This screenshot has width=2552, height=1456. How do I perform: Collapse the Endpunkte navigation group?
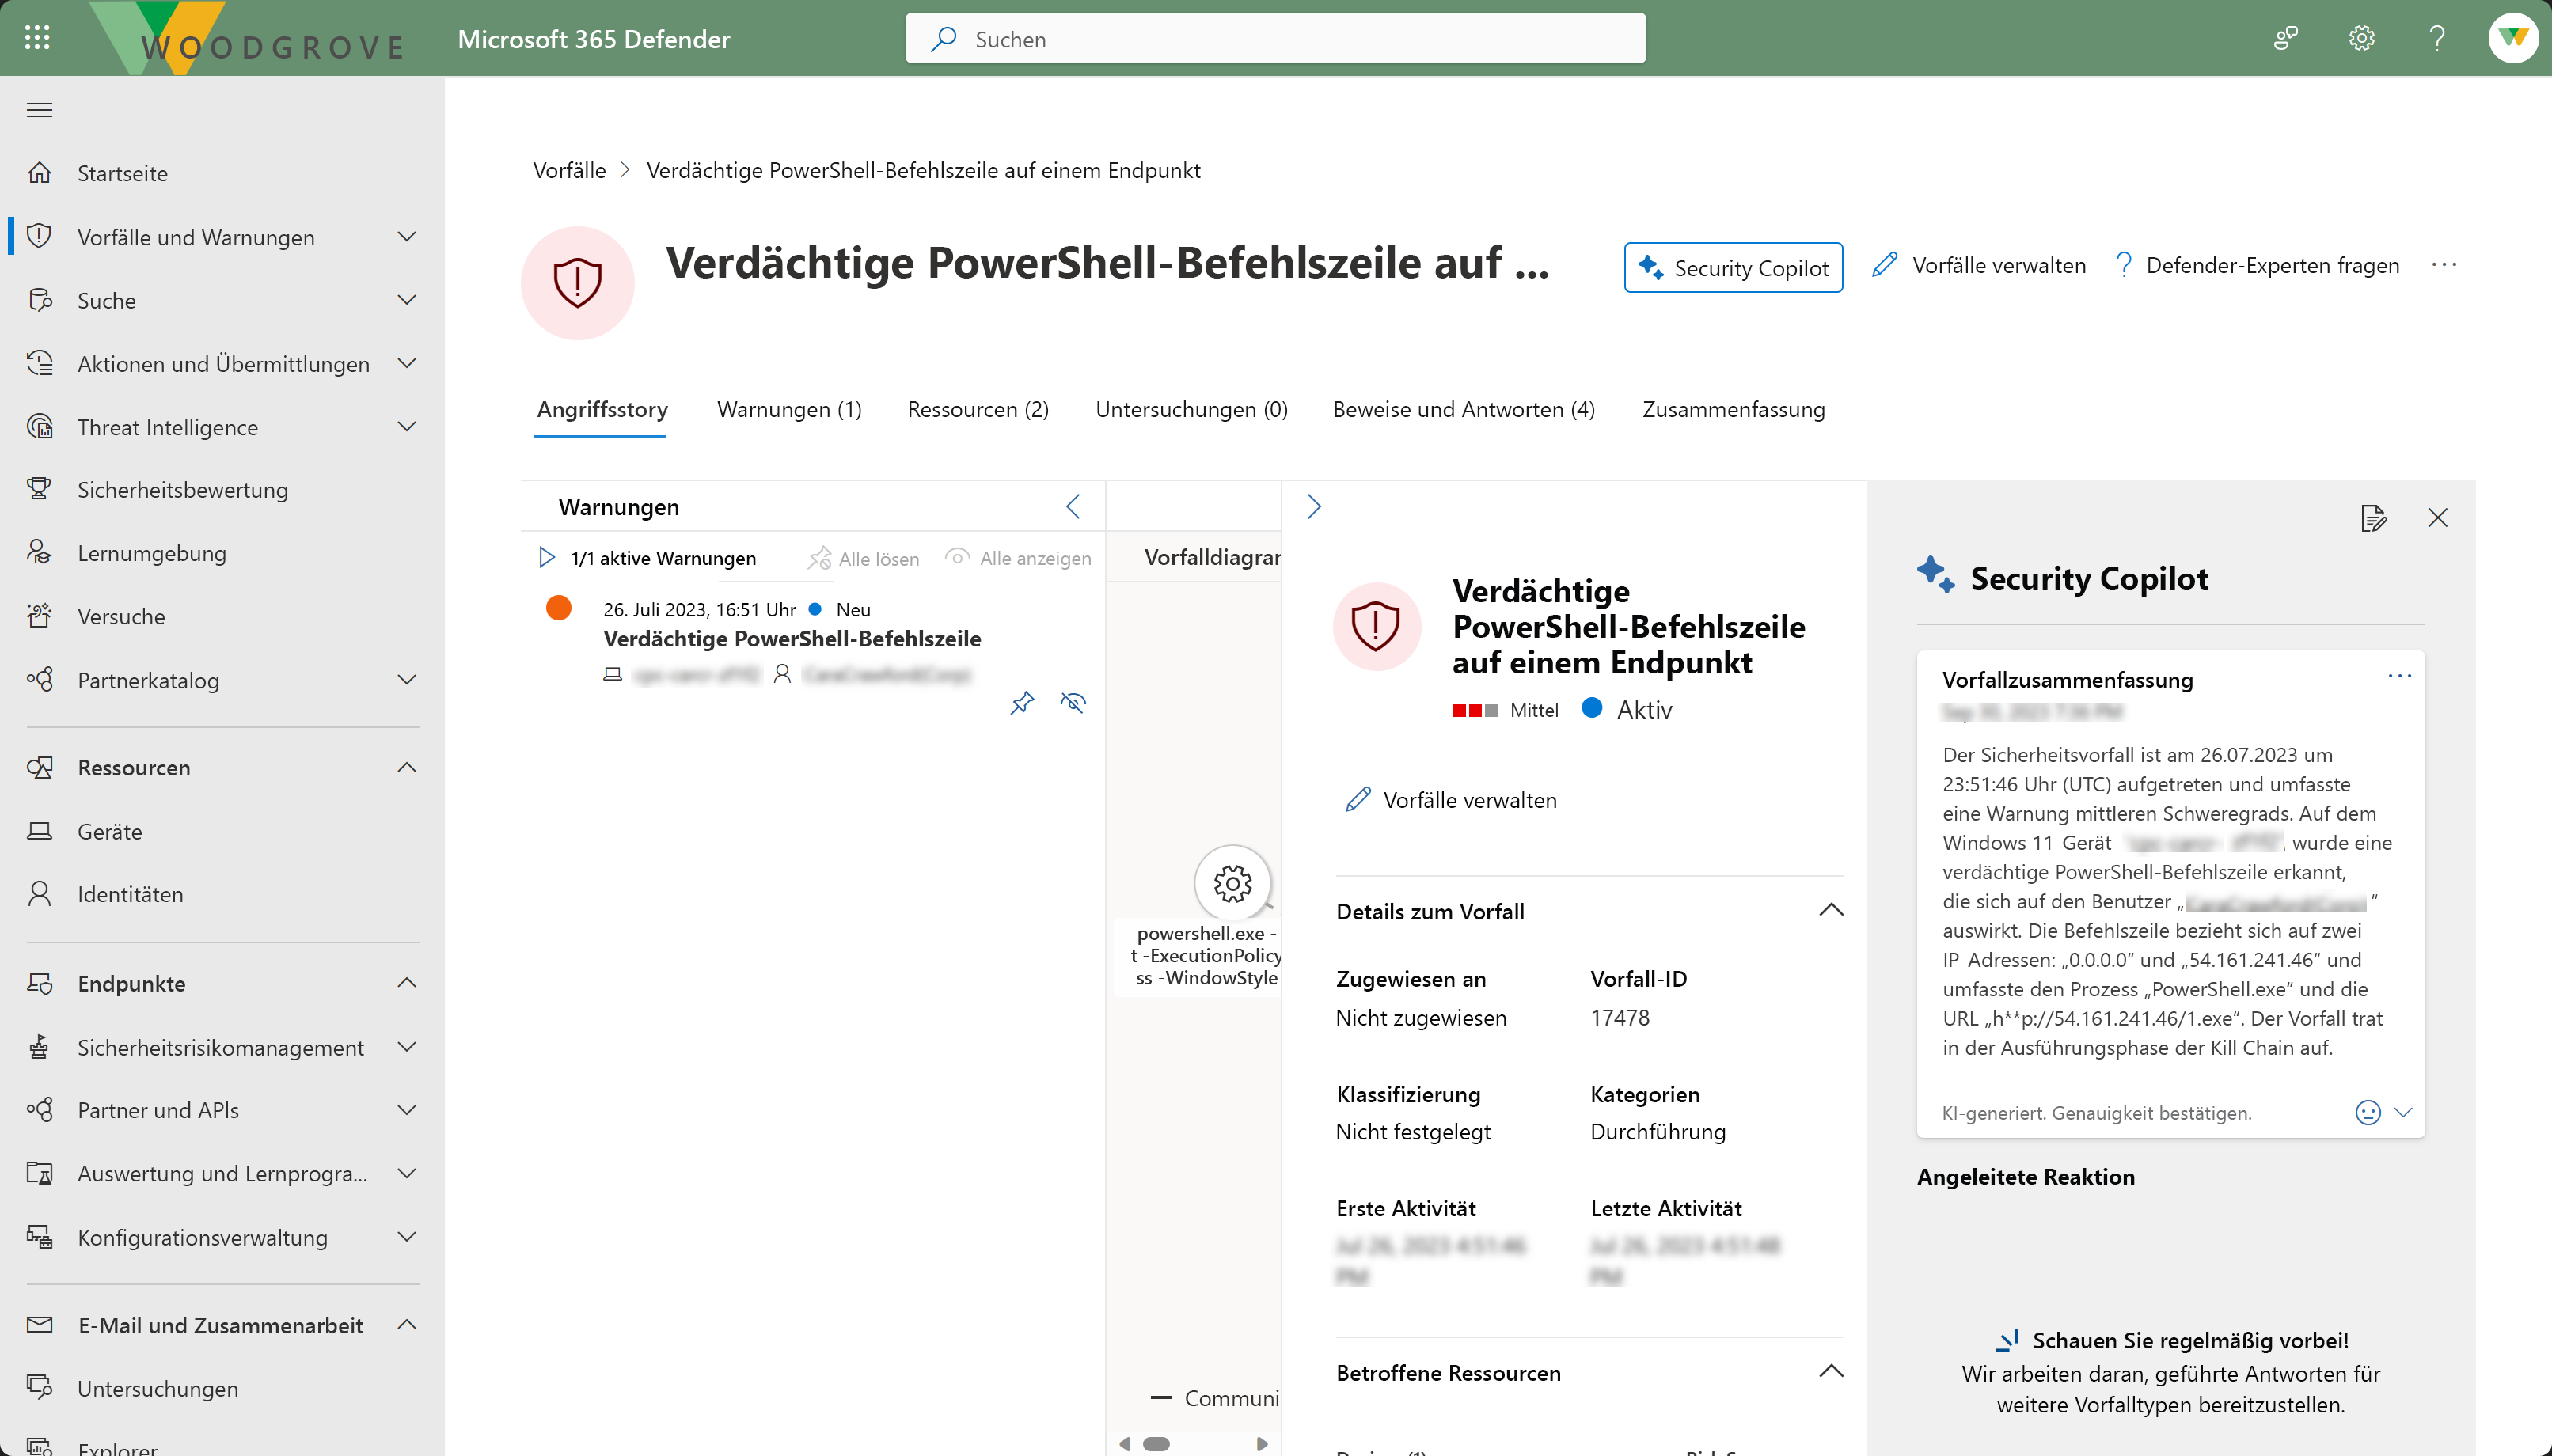click(406, 983)
